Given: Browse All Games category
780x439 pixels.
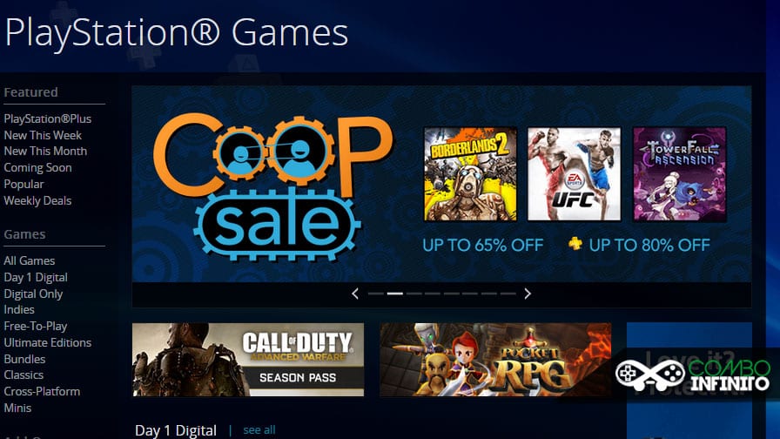Looking at the screenshot, I should tap(30, 260).
